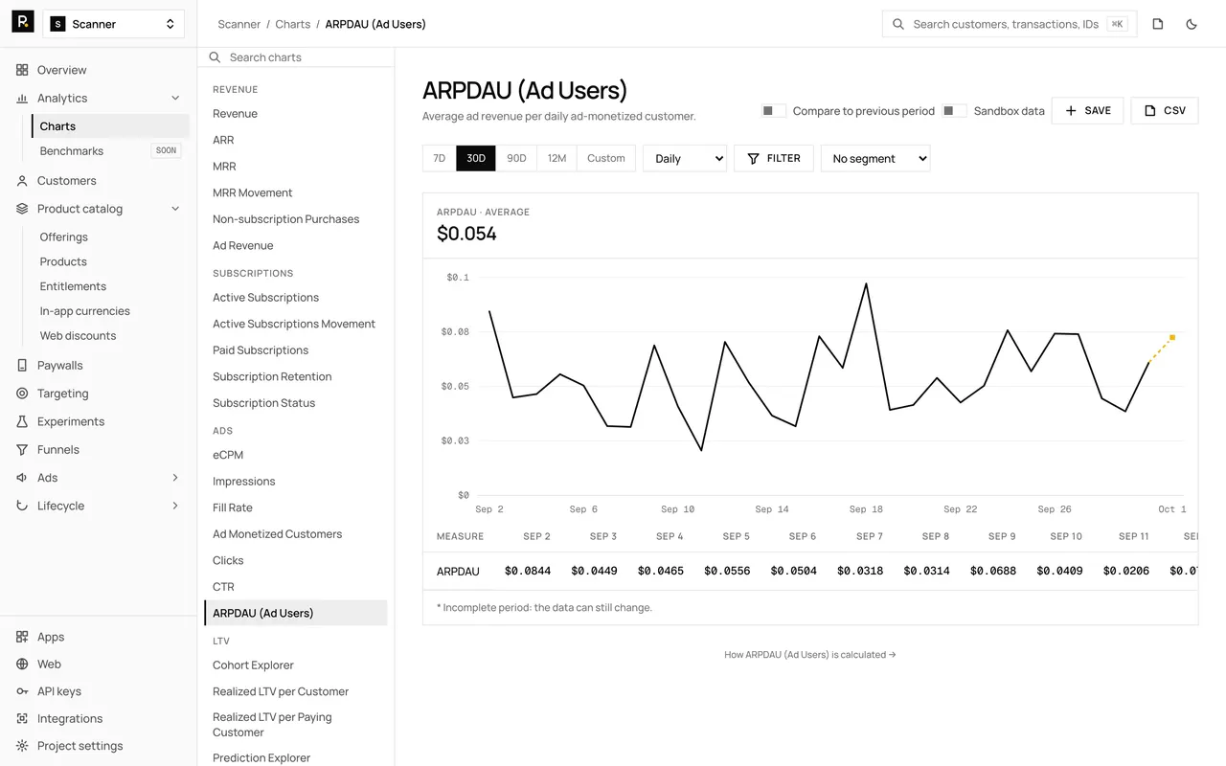The image size is (1226, 766).
Task: Click the Analytics bar chart icon
Action: [22, 98]
